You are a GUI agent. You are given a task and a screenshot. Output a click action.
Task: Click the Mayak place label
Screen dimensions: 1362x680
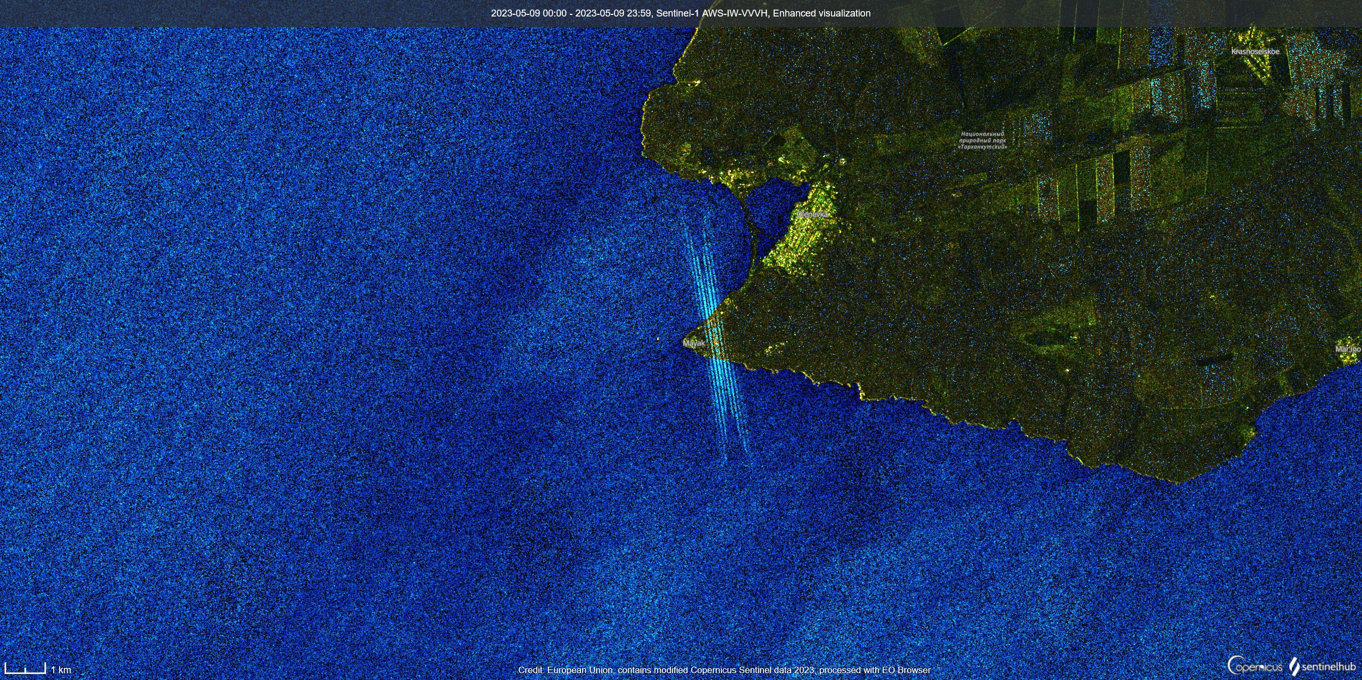point(694,343)
